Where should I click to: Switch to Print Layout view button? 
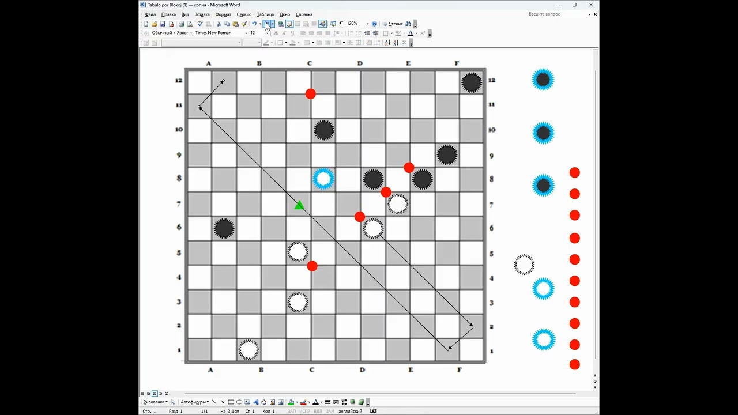tap(155, 393)
